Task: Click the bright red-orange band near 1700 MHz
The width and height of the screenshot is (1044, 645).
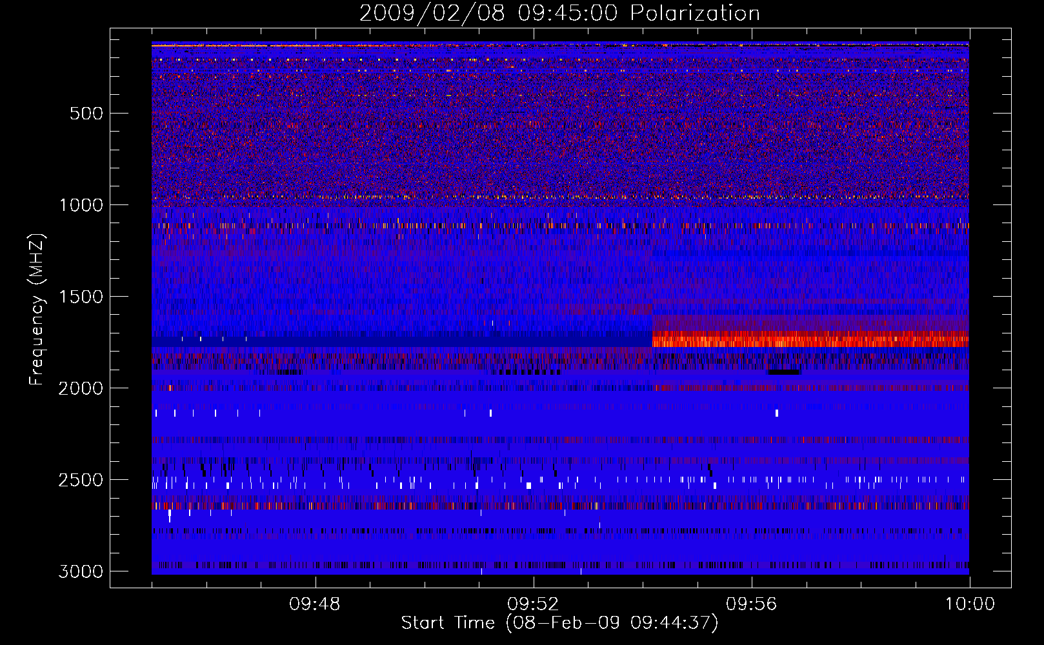Action: point(810,339)
